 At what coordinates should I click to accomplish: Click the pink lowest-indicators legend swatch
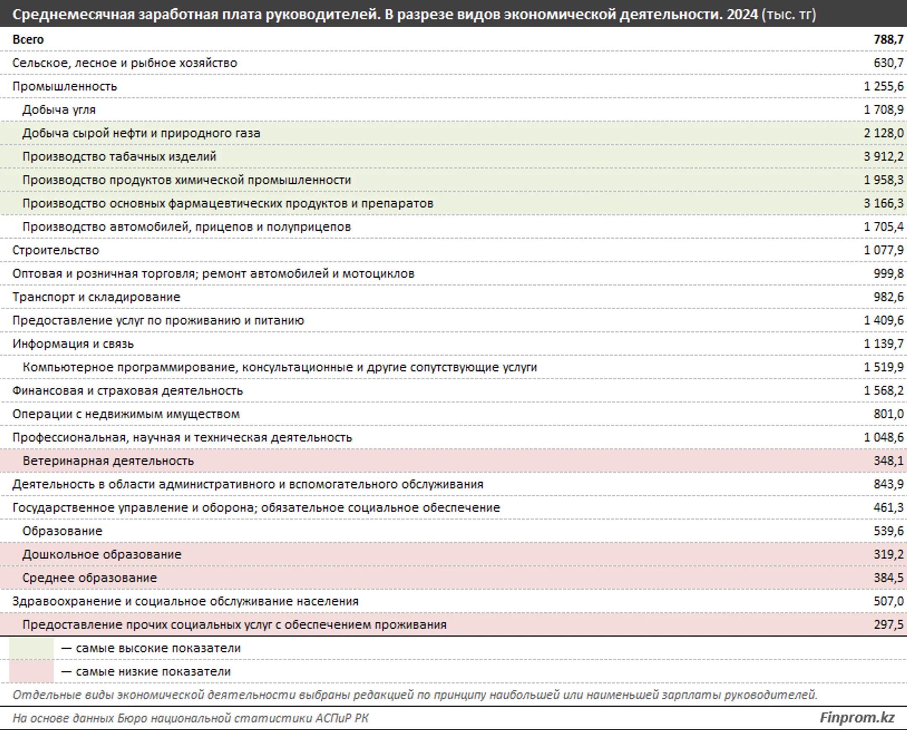(31, 672)
